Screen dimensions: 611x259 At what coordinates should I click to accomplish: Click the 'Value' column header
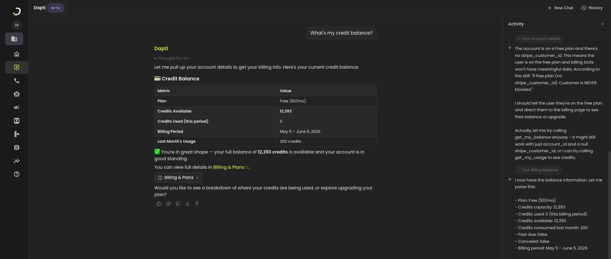pos(285,91)
